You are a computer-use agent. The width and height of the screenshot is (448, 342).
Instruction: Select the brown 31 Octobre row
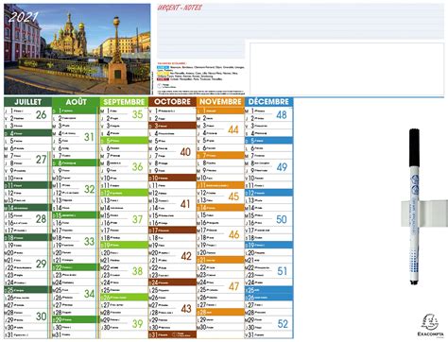pos(172,335)
